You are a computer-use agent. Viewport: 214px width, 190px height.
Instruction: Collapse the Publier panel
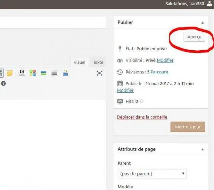[x=203, y=23]
